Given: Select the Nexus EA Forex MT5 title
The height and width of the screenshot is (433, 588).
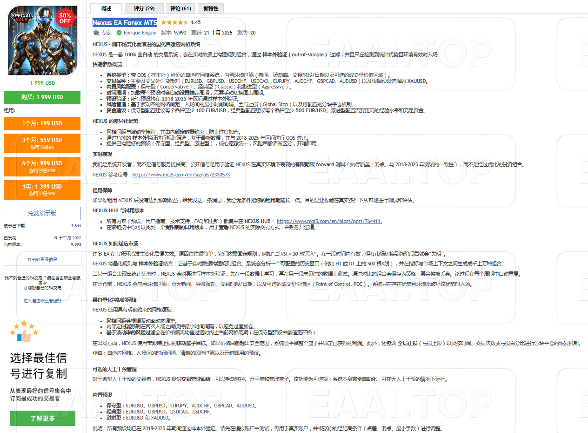Looking at the screenshot, I should 125,22.
